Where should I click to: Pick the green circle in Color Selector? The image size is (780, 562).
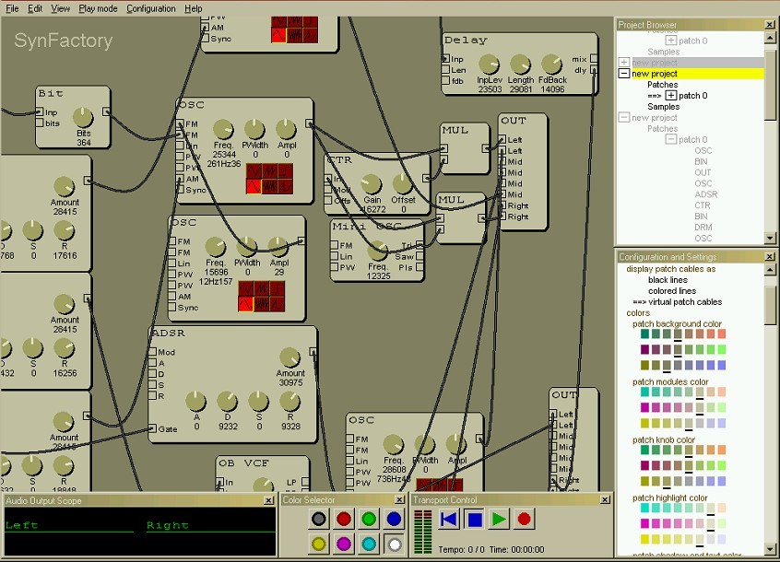click(x=369, y=519)
